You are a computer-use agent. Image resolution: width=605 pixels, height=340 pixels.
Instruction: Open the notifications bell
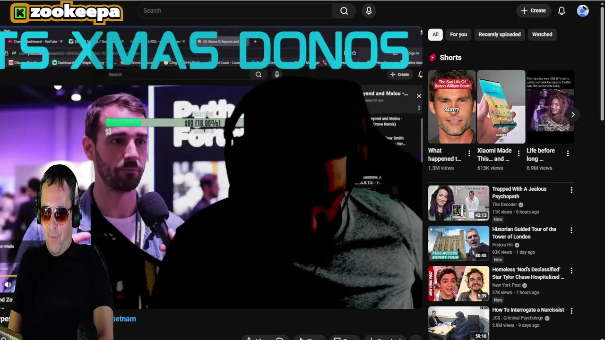562,11
